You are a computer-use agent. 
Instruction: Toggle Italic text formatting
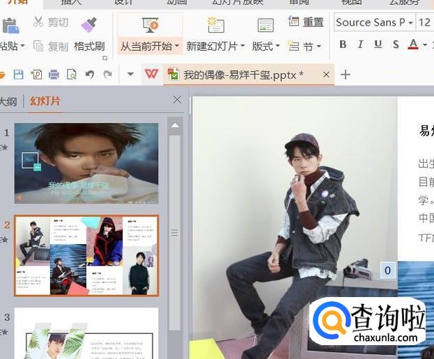pyautogui.click(x=360, y=45)
